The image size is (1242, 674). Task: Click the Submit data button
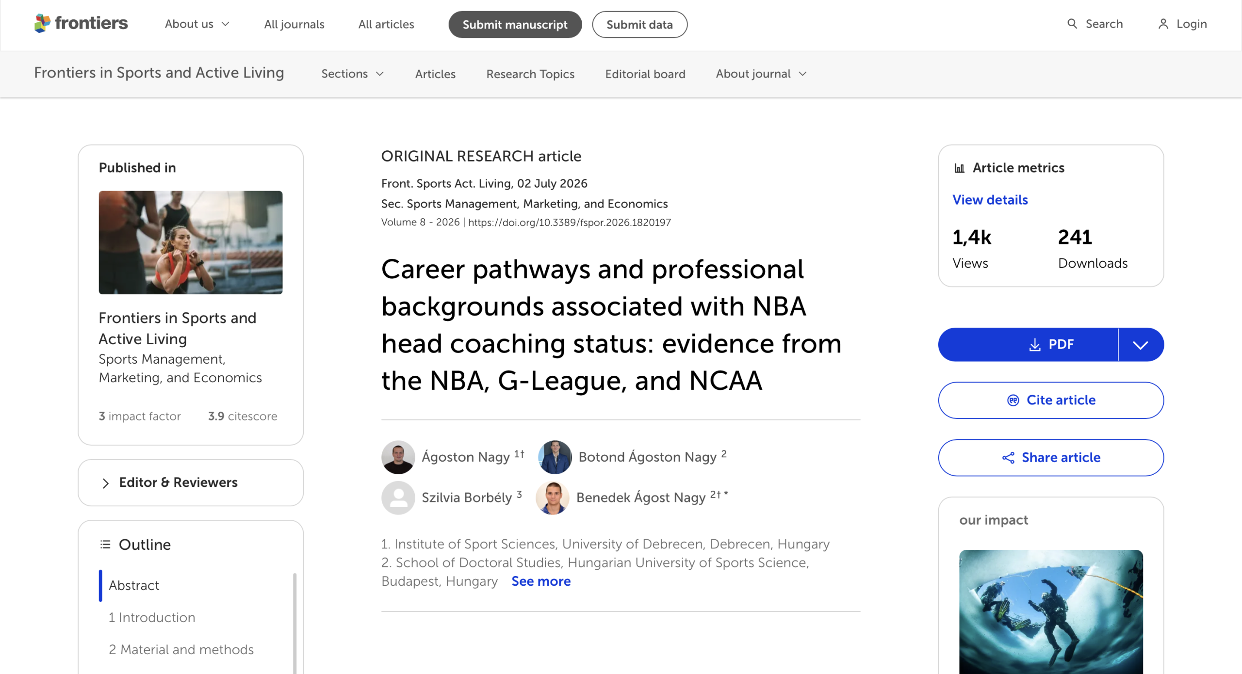(639, 25)
